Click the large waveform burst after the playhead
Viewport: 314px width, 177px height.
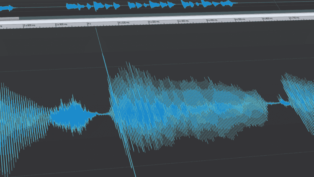[x=188, y=108]
